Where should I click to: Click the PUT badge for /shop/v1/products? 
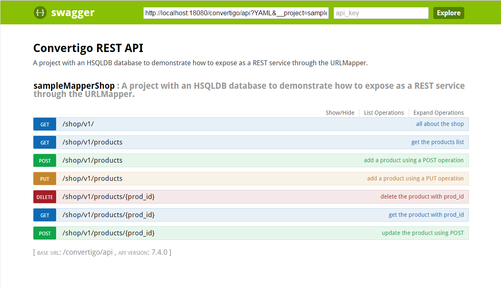[45, 179]
